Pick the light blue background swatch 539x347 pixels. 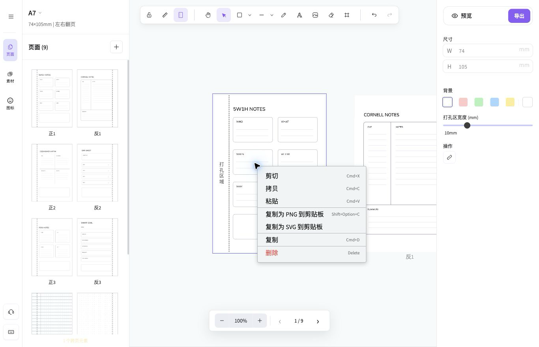pos(494,102)
